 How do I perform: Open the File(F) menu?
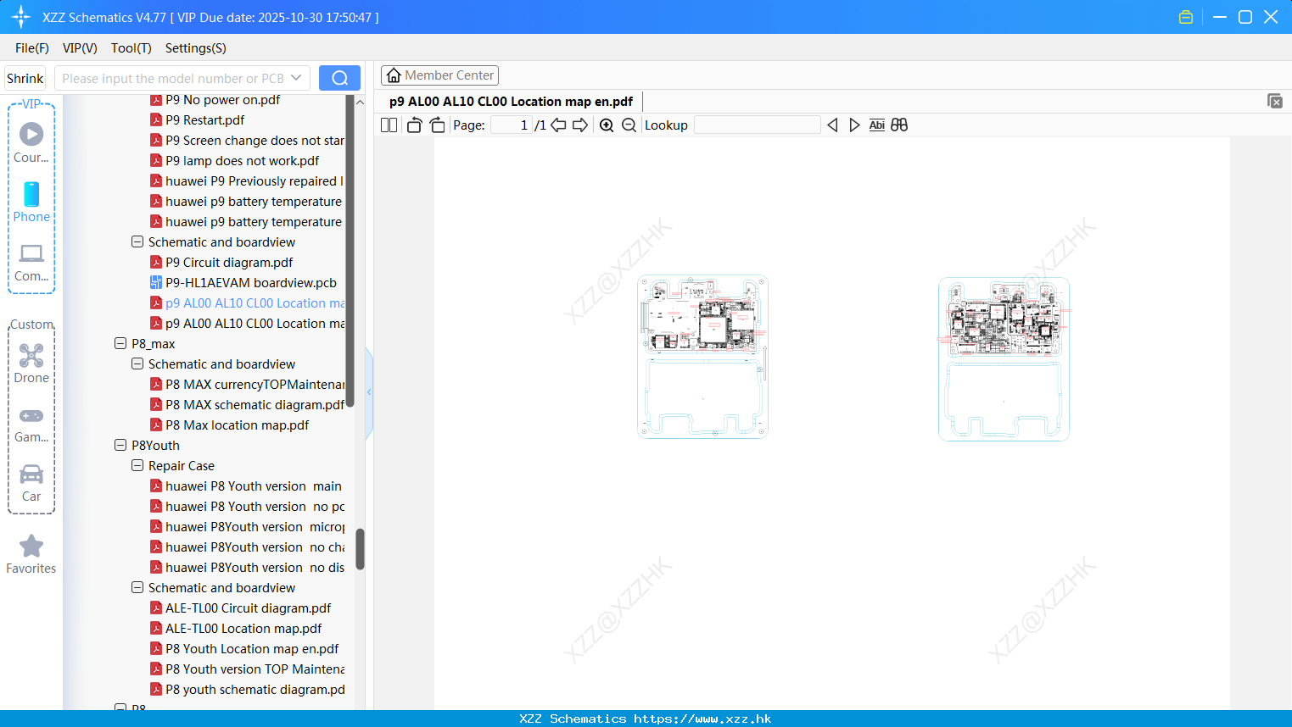click(32, 48)
